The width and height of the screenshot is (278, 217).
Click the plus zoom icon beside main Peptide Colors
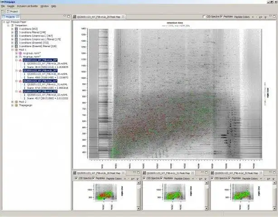point(253,17)
